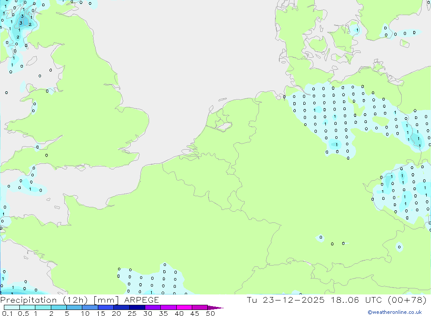Click the date 'Tu 23-12-2025' text
The width and height of the screenshot is (431, 316).
286,300
